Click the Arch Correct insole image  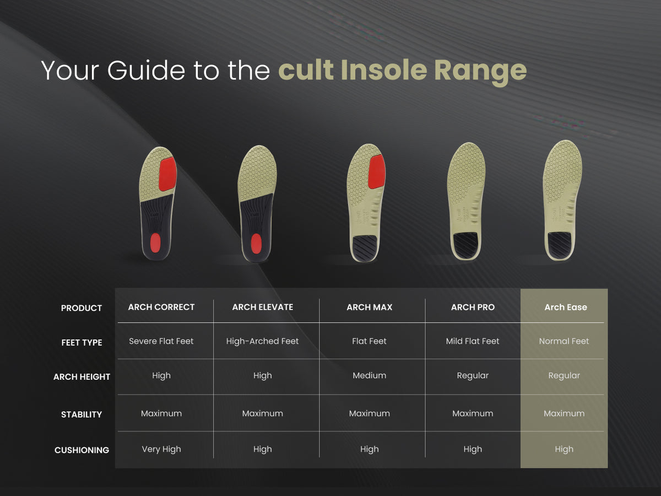pyautogui.click(x=158, y=203)
